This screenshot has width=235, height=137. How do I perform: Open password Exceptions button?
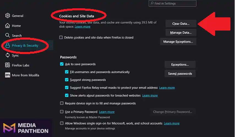click(180, 64)
